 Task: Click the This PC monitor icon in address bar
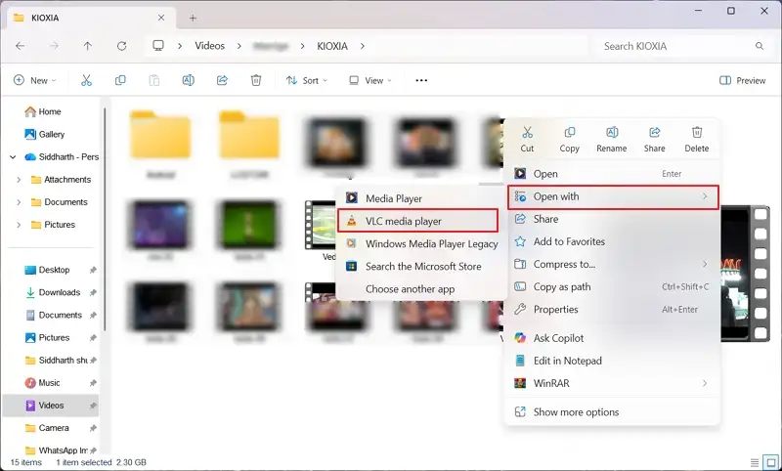click(x=158, y=46)
